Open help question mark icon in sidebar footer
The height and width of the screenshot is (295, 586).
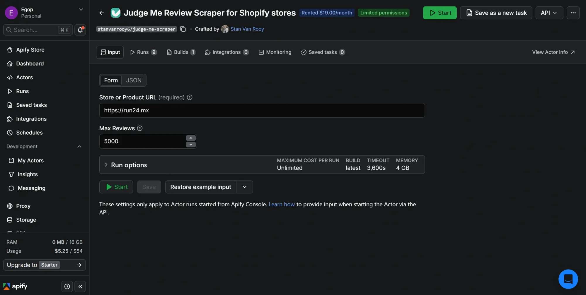[x=67, y=287]
